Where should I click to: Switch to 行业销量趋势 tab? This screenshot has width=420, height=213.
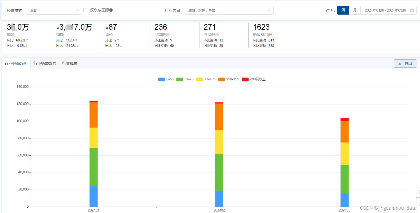(16, 63)
